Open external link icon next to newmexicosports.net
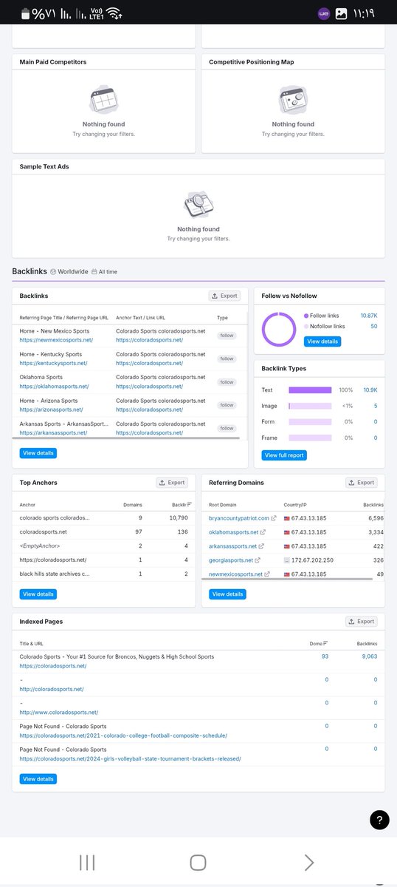 [x=267, y=574]
